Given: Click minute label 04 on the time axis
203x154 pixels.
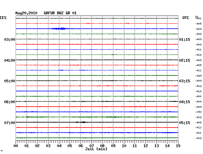Looking at the screenshot, I should 59,146.
